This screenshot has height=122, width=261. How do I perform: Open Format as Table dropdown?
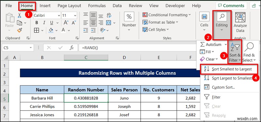pyautogui.click(x=160, y=22)
